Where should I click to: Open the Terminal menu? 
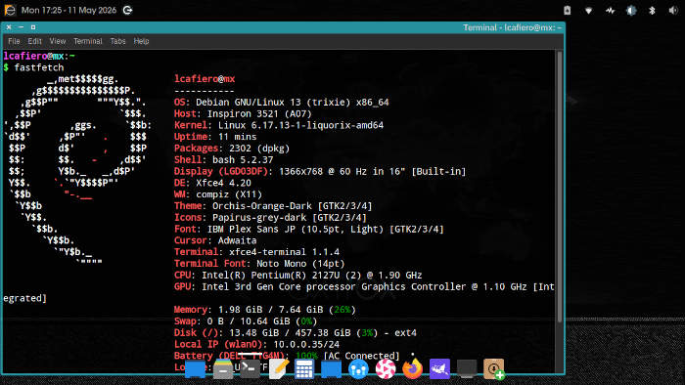coord(87,41)
